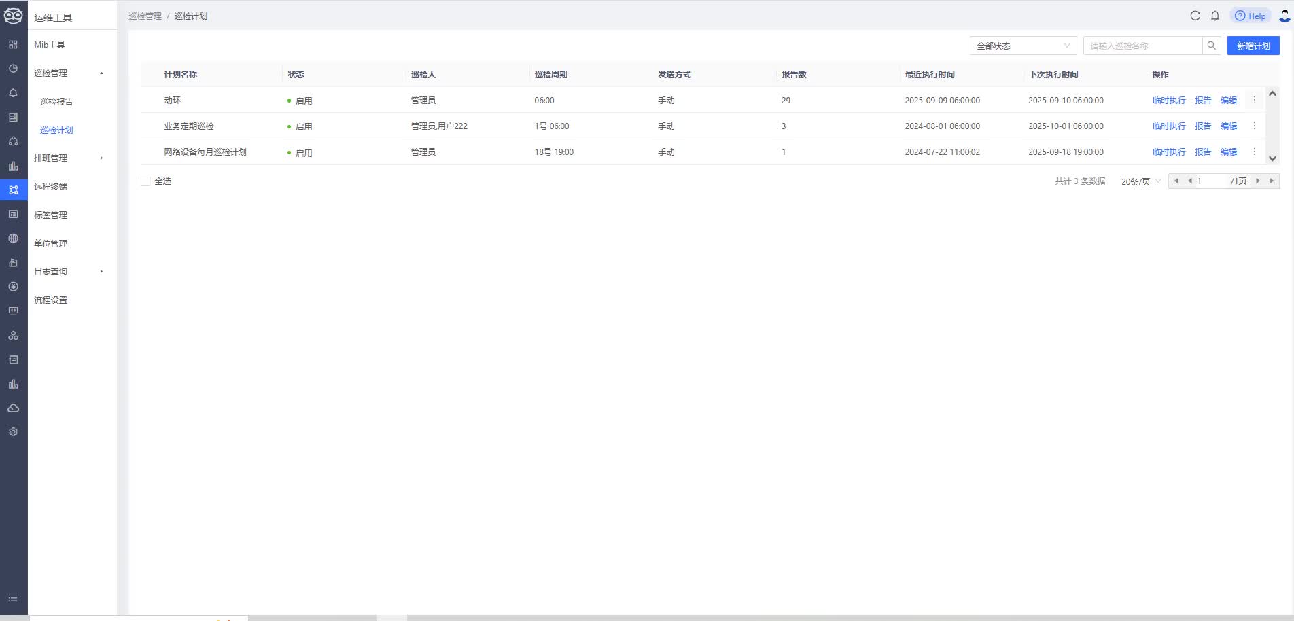1294x621 pixels.
Task: Open the cloud icon in left rail
Action: (13, 408)
